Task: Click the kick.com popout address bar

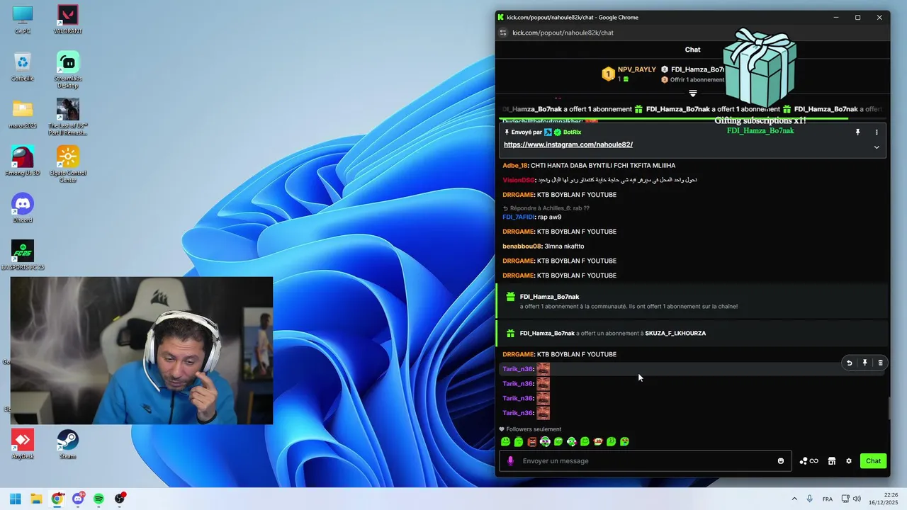Action: (x=563, y=33)
